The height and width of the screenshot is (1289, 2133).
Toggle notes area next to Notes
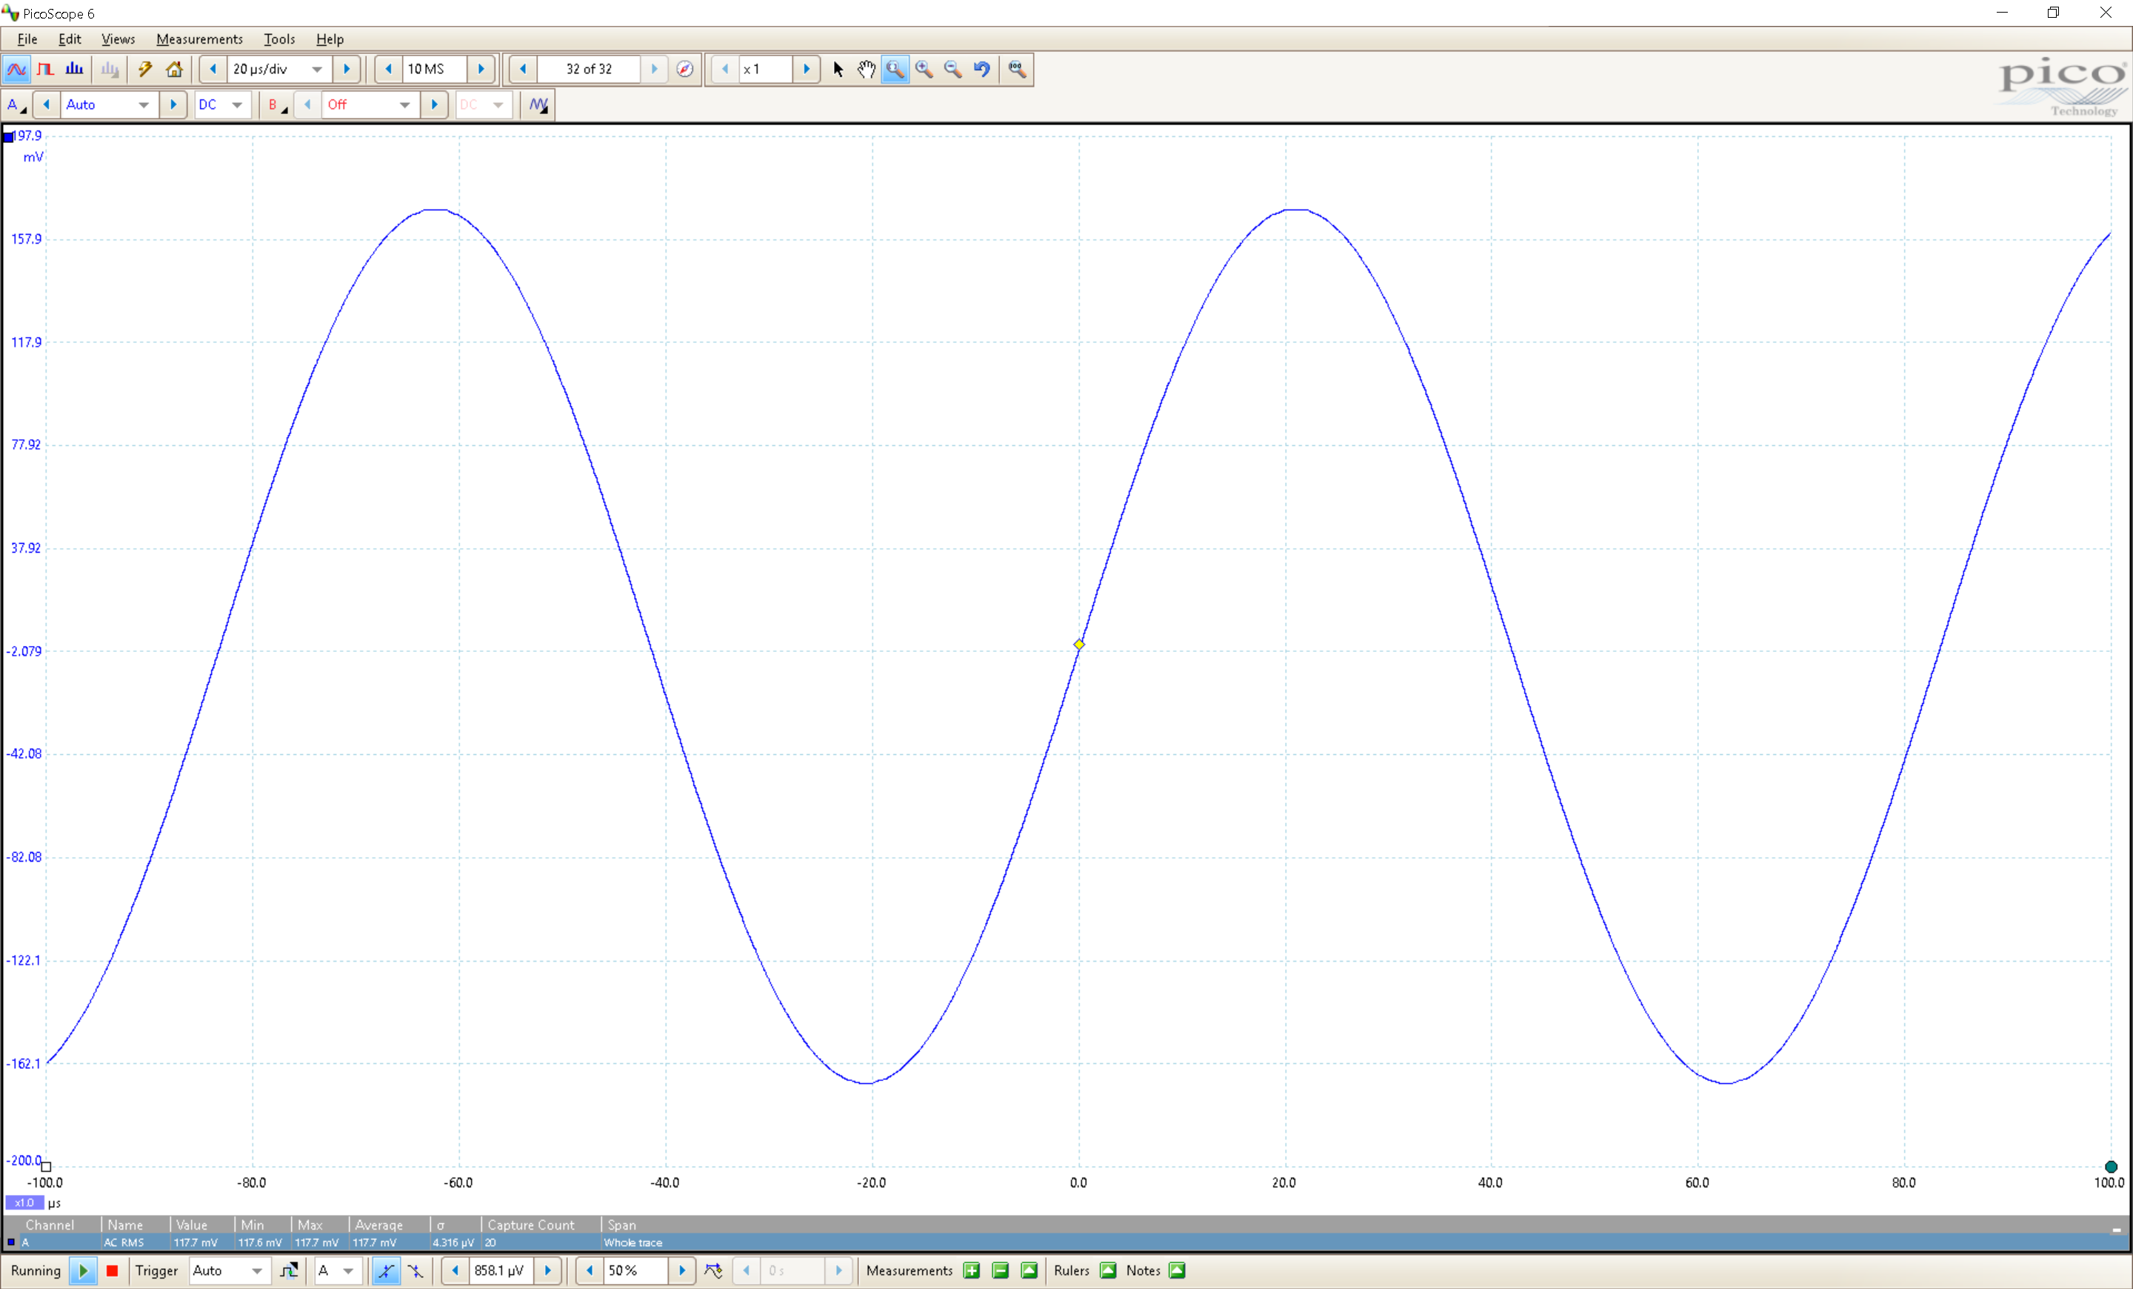(x=1178, y=1270)
